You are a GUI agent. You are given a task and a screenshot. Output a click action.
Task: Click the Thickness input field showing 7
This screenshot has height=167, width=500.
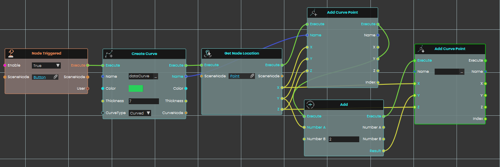144,101
